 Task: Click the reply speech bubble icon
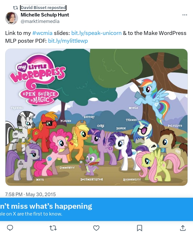(10, 228)
